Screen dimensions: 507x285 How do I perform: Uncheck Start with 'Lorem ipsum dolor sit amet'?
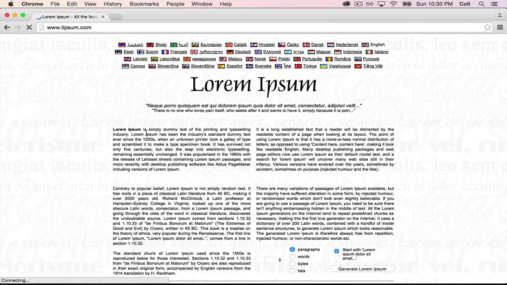tap(337, 251)
